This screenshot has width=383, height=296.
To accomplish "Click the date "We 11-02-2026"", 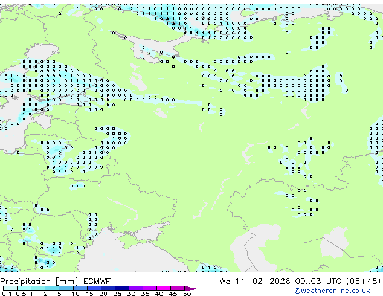I will click(x=255, y=282).
